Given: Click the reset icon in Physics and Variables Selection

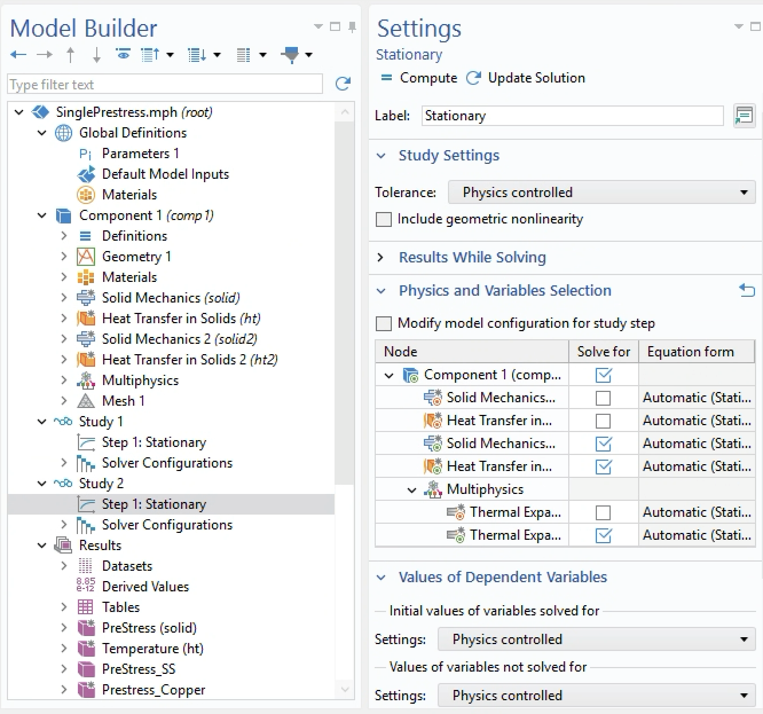Looking at the screenshot, I should [746, 291].
